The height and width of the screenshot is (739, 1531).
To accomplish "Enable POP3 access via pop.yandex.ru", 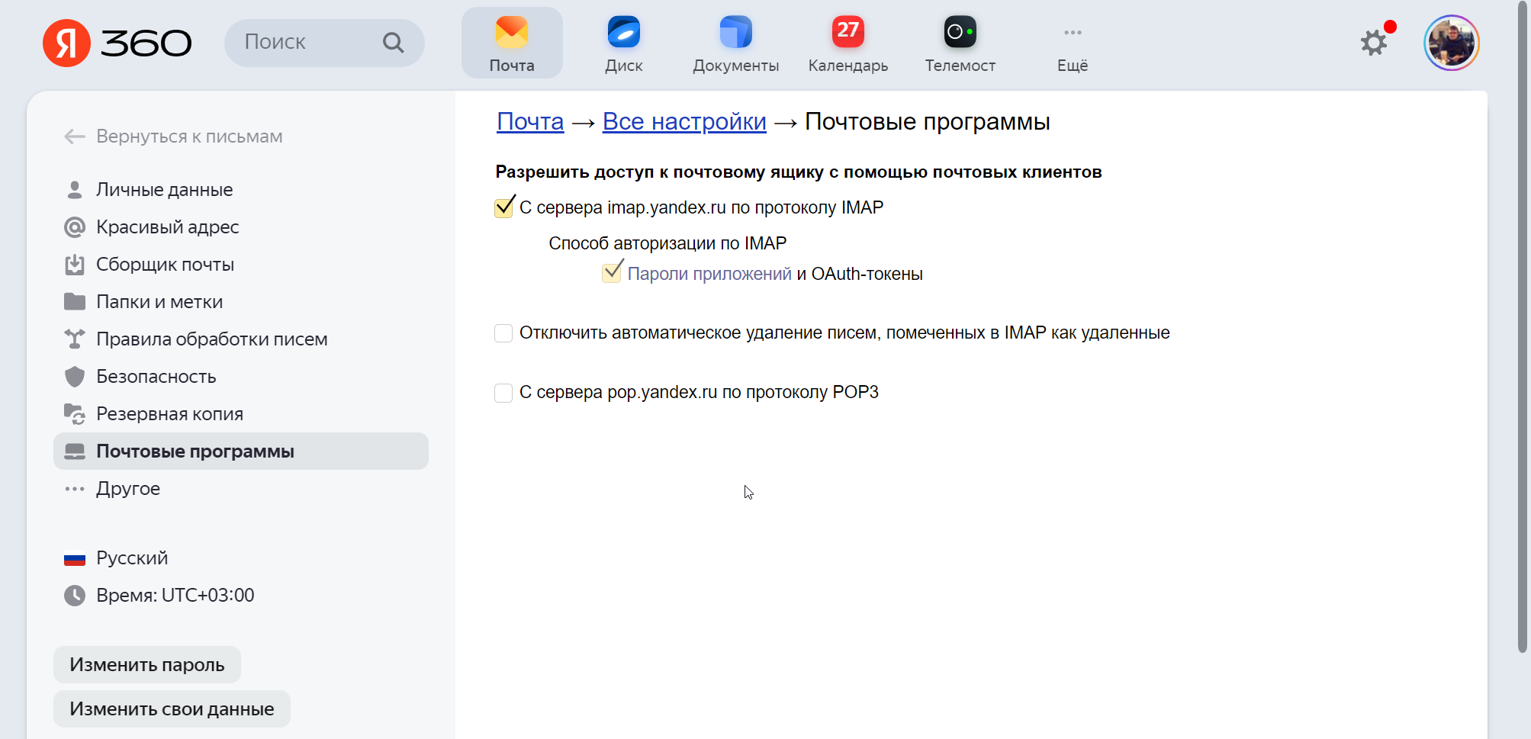I will click(x=503, y=393).
